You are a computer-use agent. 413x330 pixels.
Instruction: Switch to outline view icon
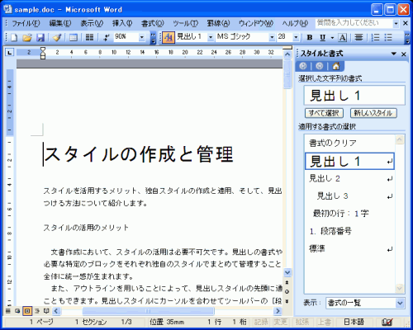click(37, 311)
